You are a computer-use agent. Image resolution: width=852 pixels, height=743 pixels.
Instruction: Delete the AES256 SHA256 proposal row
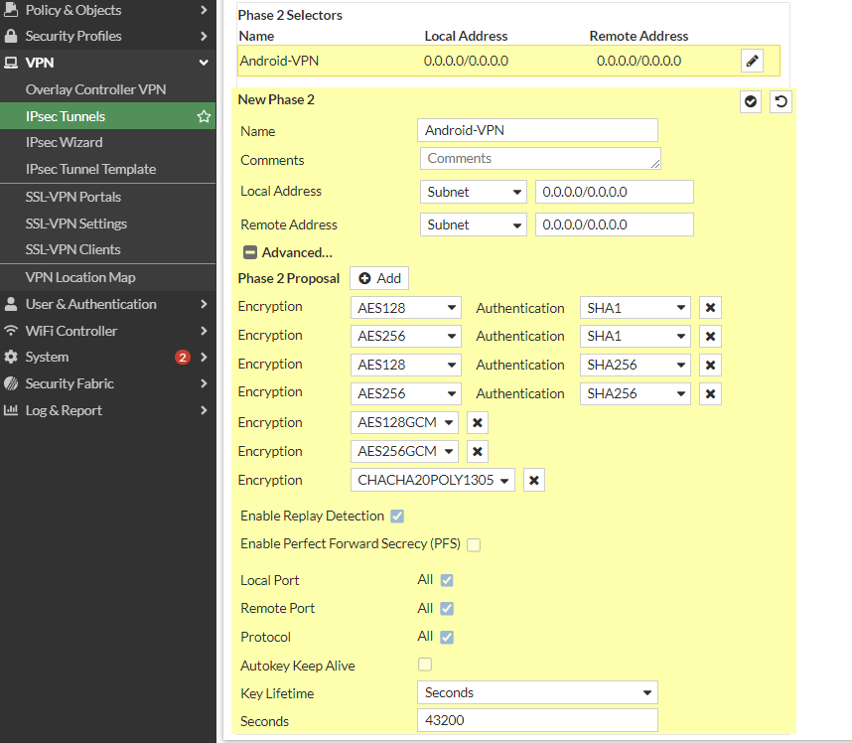[710, 394]
